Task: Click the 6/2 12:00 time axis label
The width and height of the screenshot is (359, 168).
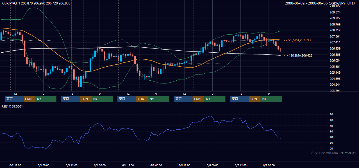Action: 15,165
